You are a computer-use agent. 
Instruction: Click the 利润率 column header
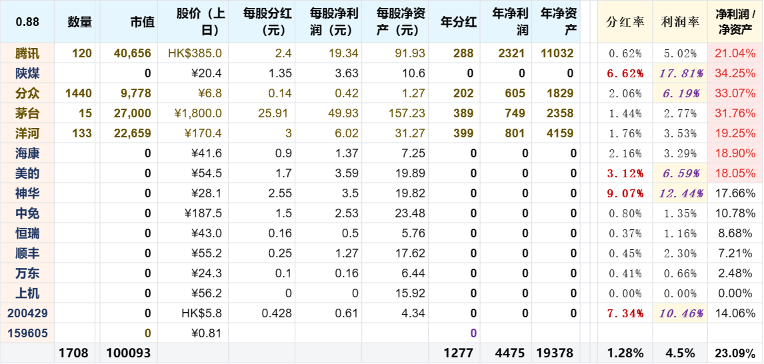click(x=680, y=22)
